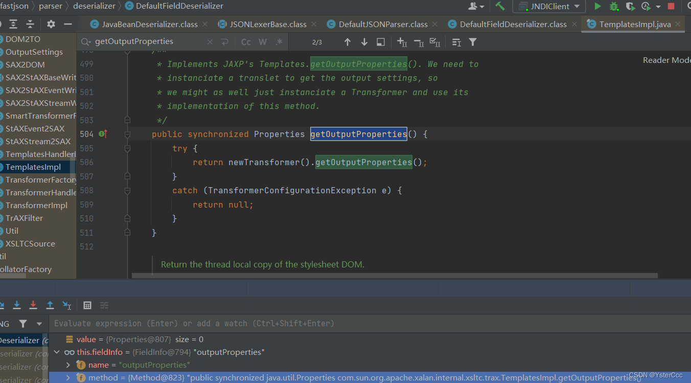Viewport: 691px width, 383px height.
Task: Open project view settings gear
Action: (51, 24)
